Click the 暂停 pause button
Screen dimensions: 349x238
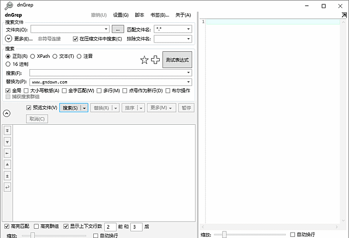(x=186, y=108)
